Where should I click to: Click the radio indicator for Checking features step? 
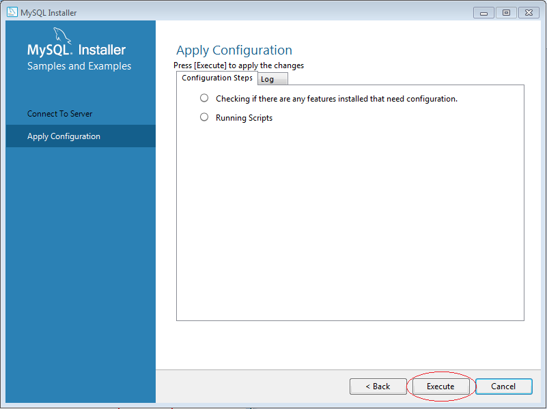[x=204, y=98]
